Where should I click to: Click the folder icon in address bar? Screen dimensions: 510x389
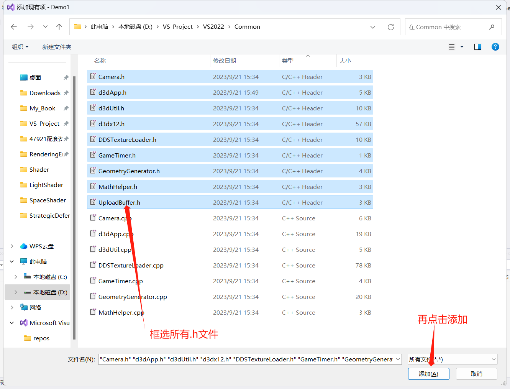coord(77,26)
